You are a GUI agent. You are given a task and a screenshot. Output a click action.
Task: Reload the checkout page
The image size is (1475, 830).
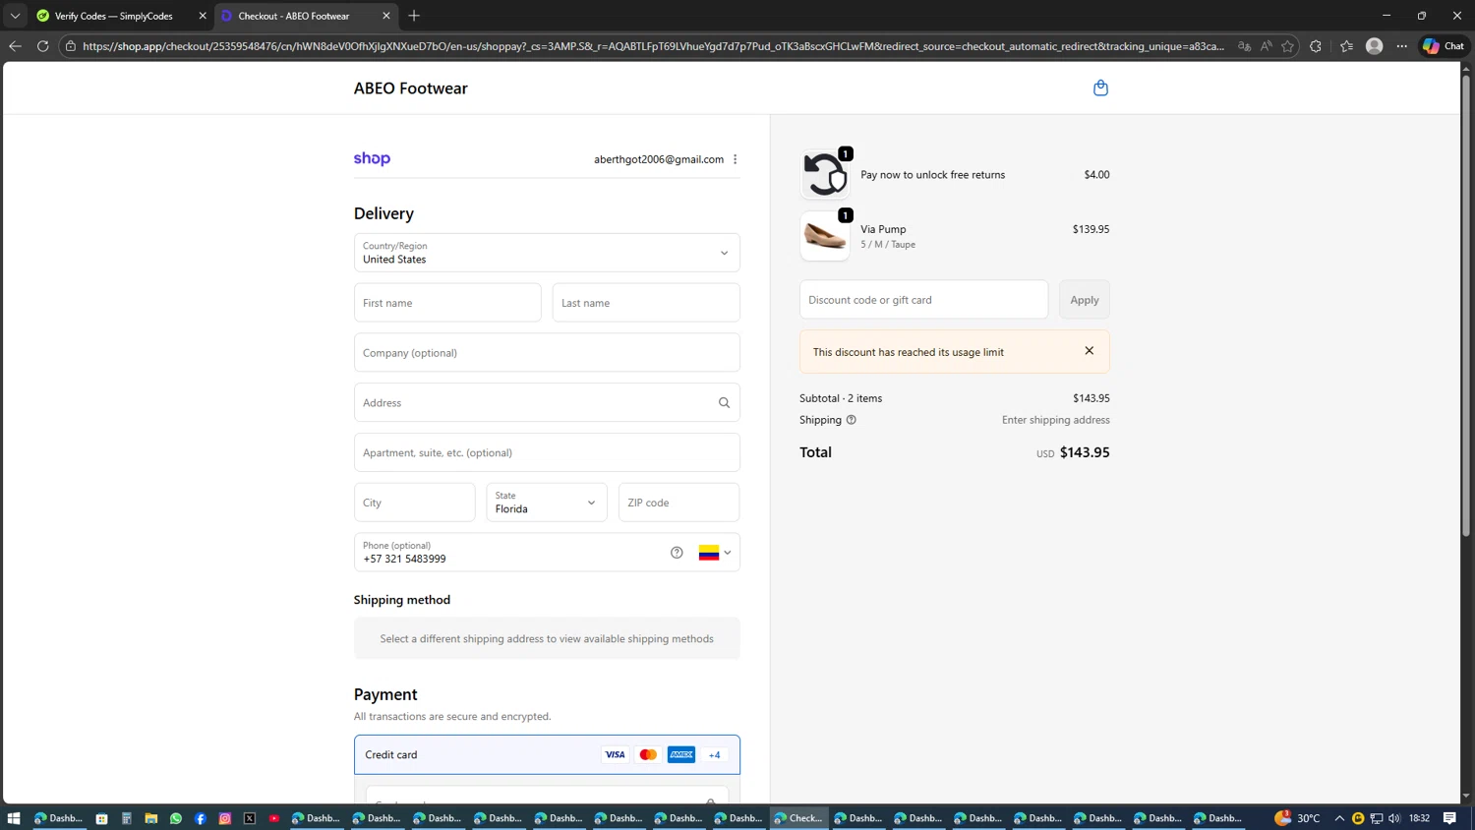tap(42, 46)
